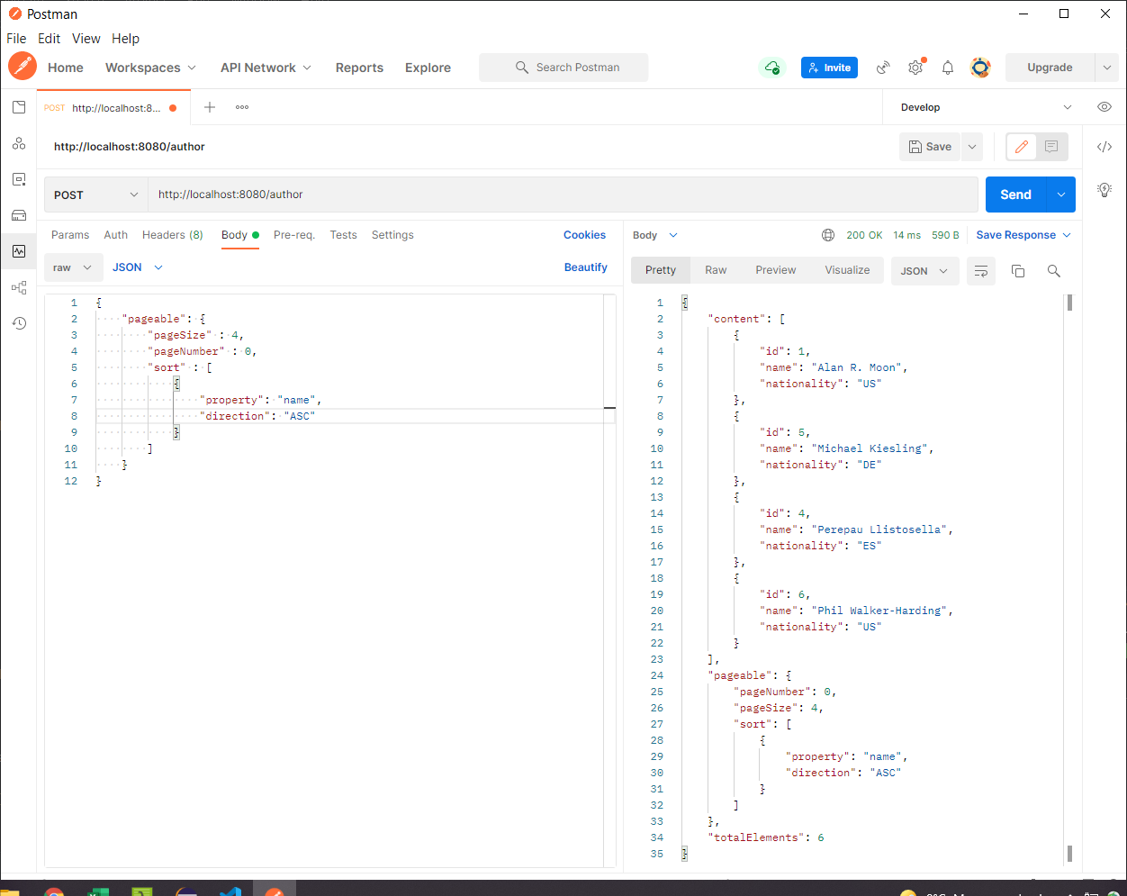This screenshot has width=1127, height=896.
Task: Open Postman settings via the gear icon
Action: [915, 68]
